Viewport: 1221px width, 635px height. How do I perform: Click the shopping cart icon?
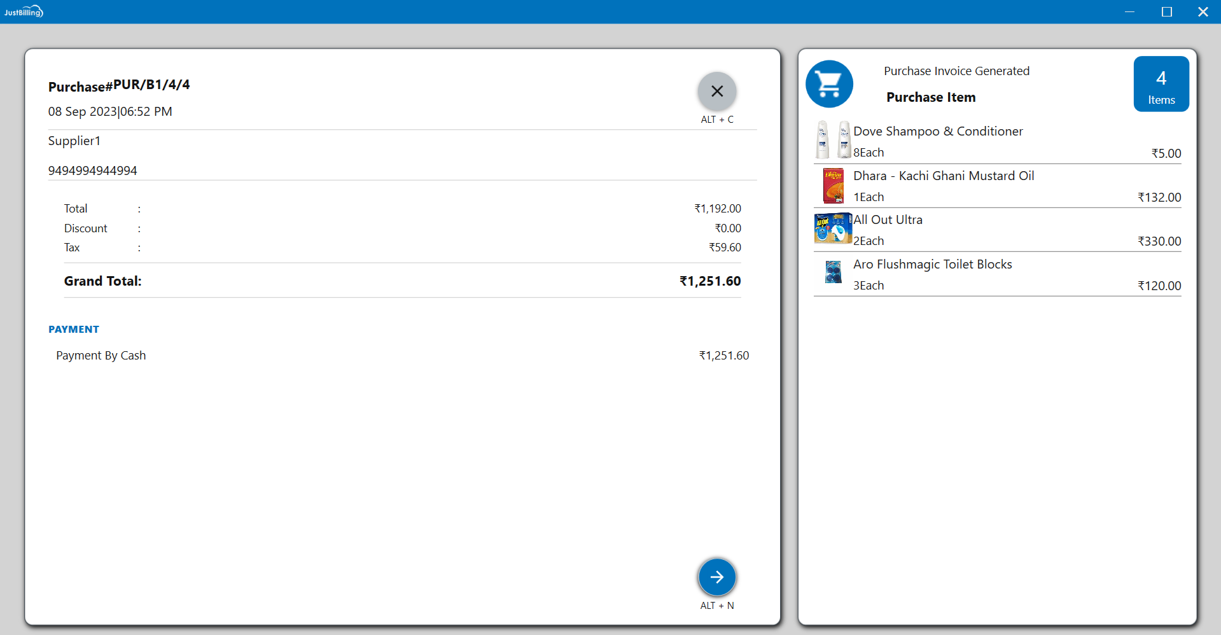pyautogui.click(x=829, y=84)
